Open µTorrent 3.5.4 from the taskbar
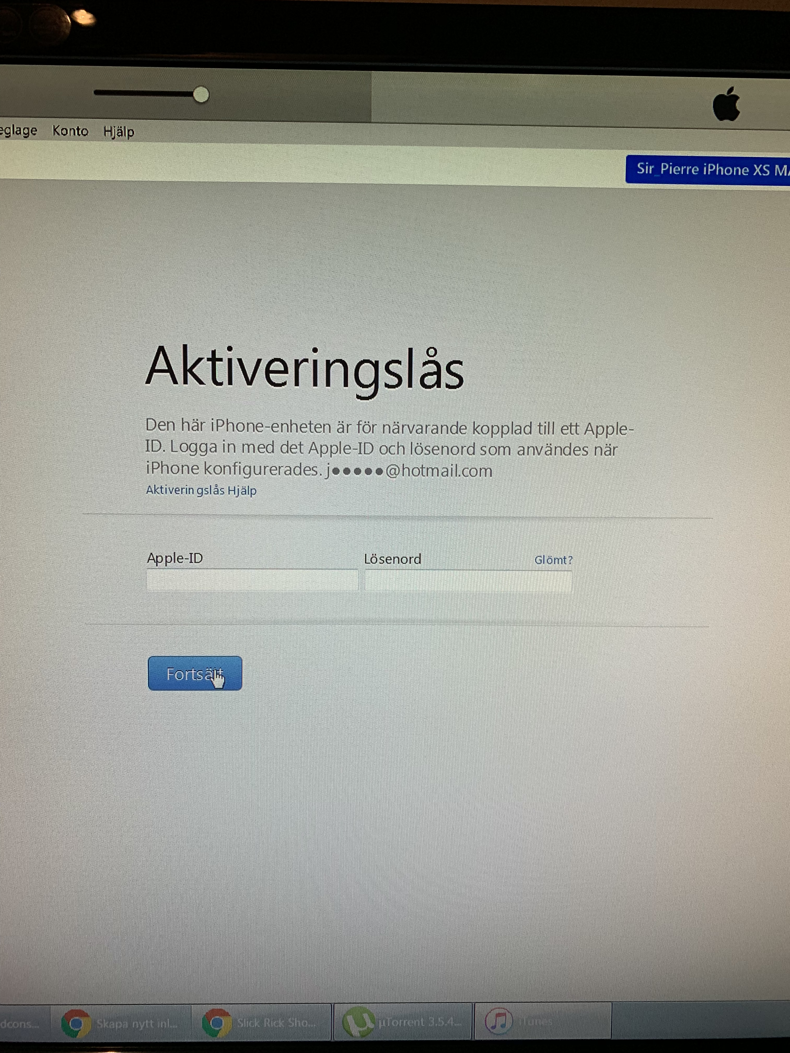 click(x=403, y=1022)
